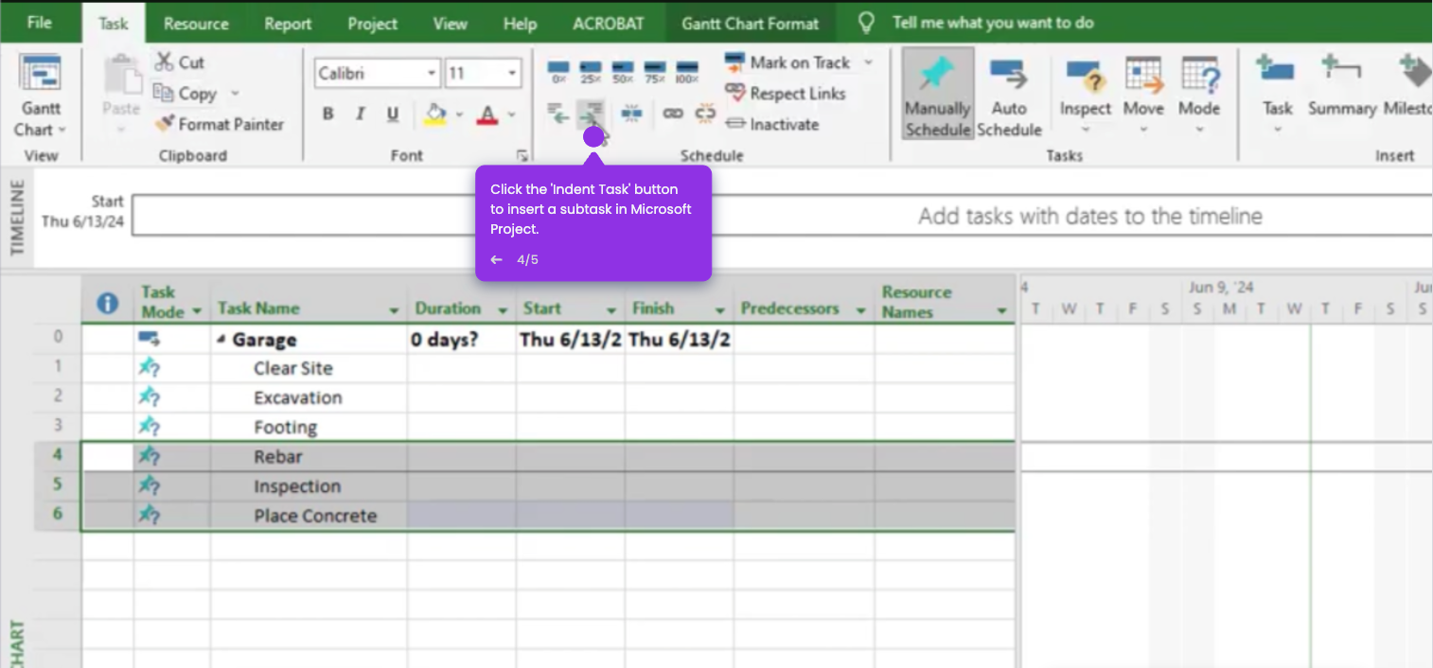The image size is (1433, 668).
Task: Select the Excavation task name
Action: pos(298,397)
